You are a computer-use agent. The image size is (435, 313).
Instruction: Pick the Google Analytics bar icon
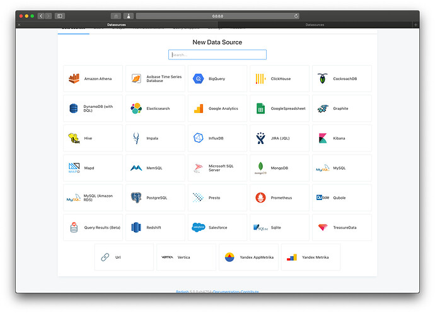(199, 109)
